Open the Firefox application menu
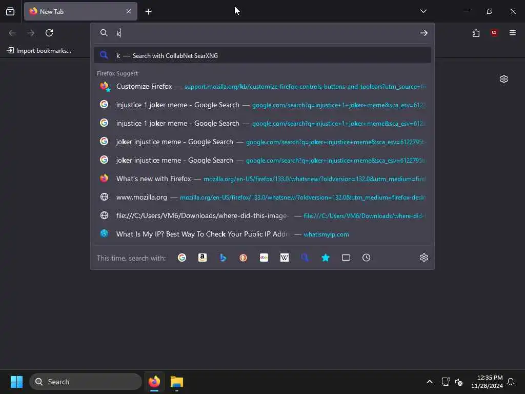Image resolution: width=525 pixels, height=394 pixels. tap(513, 33)
